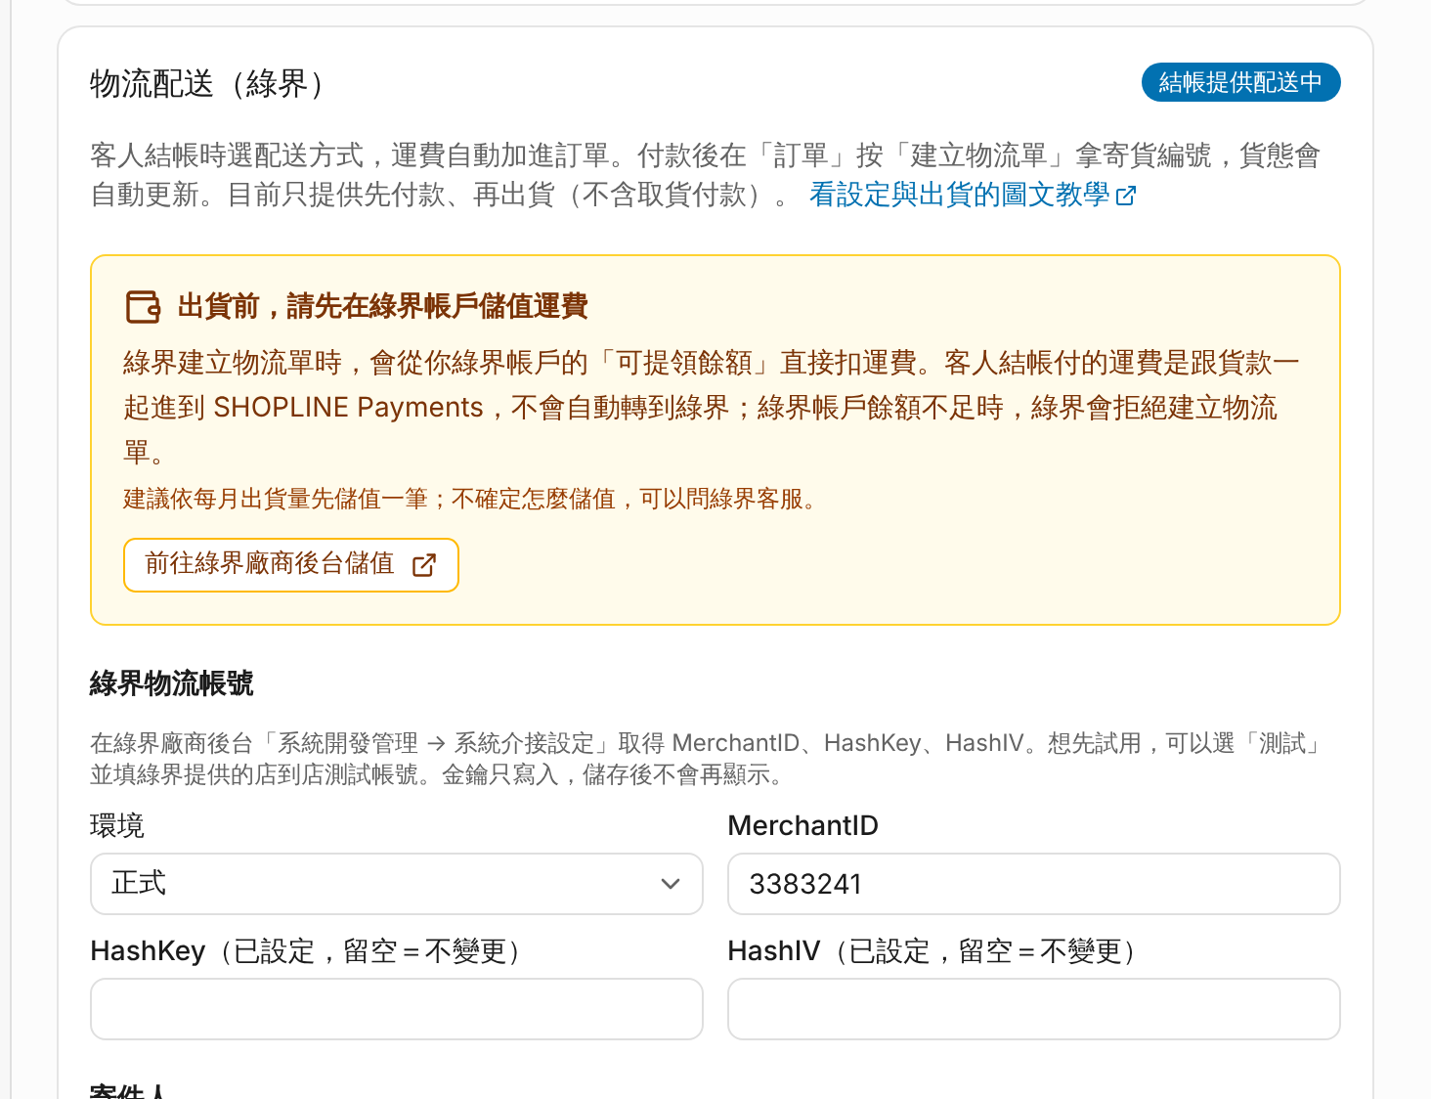Click the HashIV（已設定，留空＝不變更） label
This screenshot has height=1099, width=1431.
coord(933,951)
